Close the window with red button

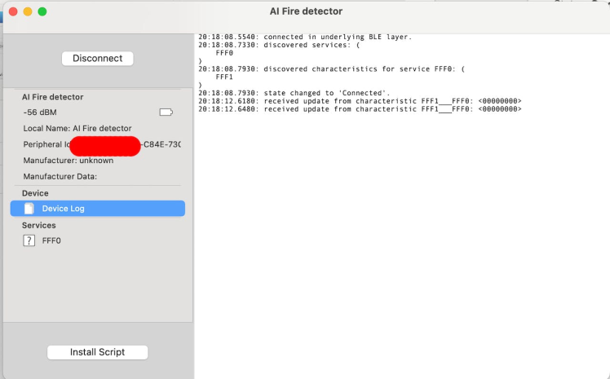(x=13, y=11)
